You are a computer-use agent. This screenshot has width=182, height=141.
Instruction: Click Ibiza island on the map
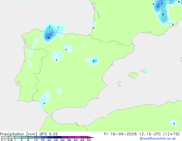pyautogui.click(x=119, y=83)
